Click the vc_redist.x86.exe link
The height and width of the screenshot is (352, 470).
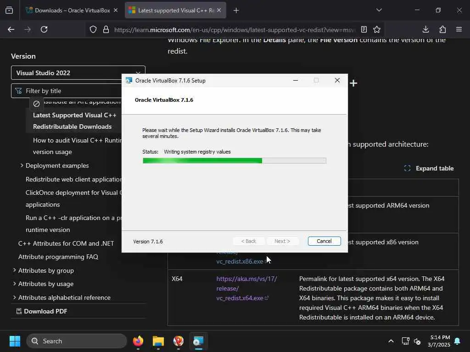[x=240, y=261]
